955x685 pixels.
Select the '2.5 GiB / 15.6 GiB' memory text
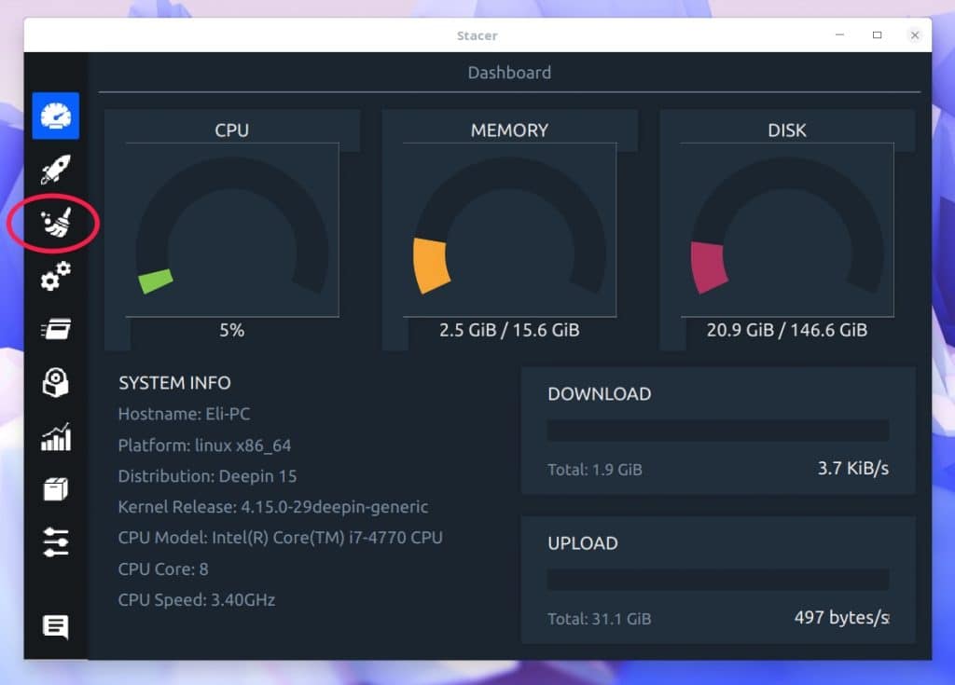point(509,330)
